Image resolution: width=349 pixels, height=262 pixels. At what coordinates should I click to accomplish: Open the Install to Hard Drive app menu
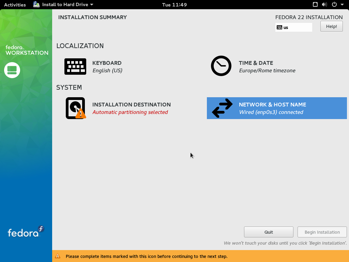coord(65,4)
